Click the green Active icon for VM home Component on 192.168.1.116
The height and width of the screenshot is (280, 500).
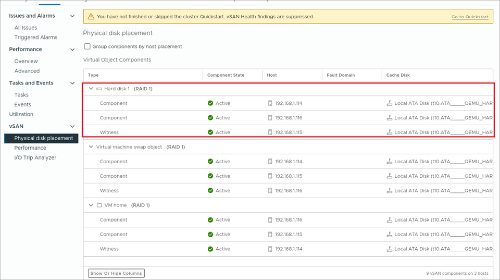click(210, 220)
